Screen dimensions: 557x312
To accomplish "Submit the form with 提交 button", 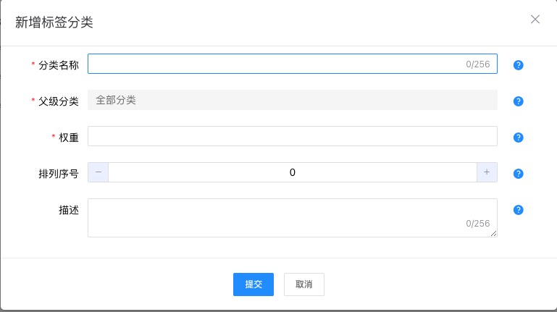I will [x=254, y=284].
